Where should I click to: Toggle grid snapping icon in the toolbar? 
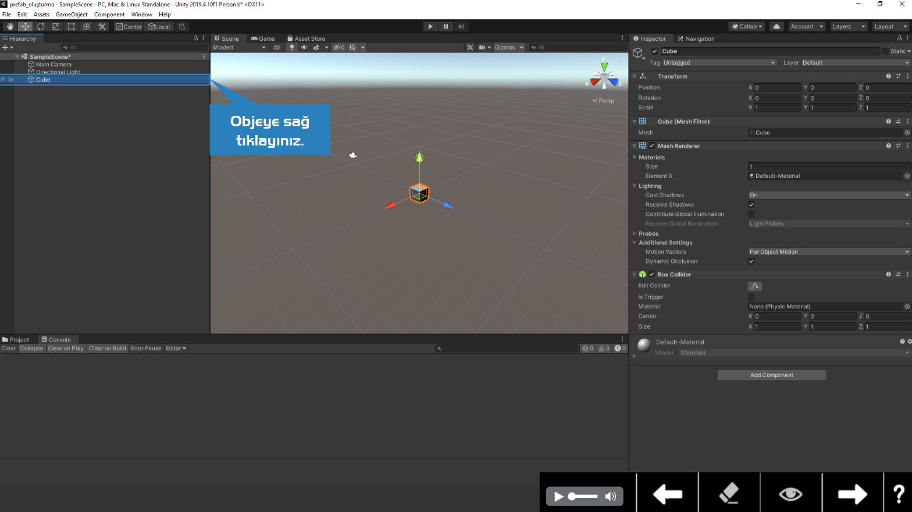(x=182, y=27)
